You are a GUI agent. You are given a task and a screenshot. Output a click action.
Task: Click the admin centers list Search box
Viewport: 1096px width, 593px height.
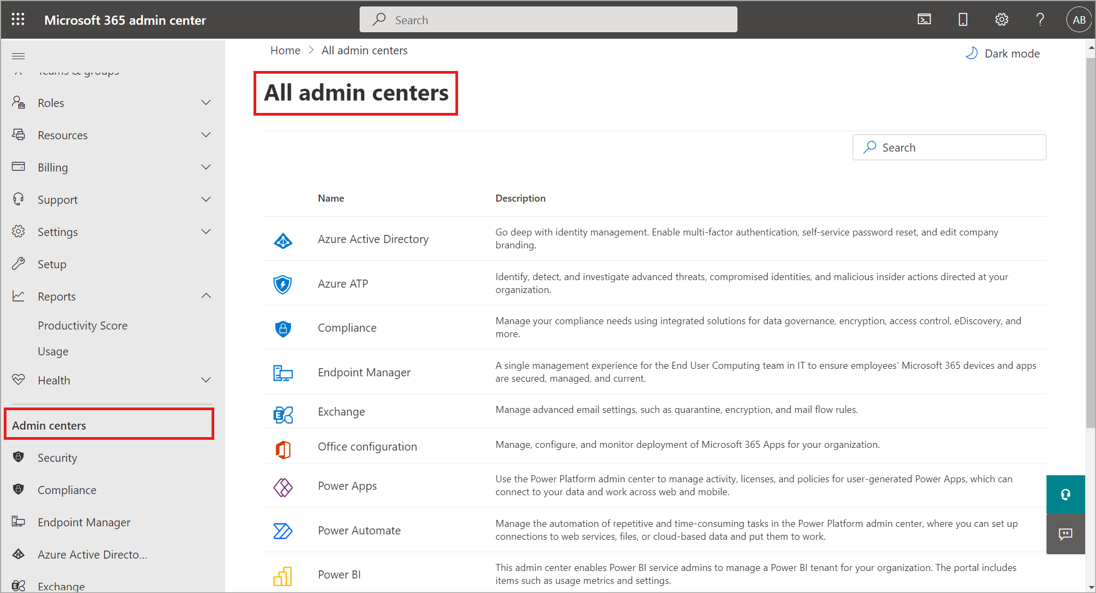tap(949, 147)
